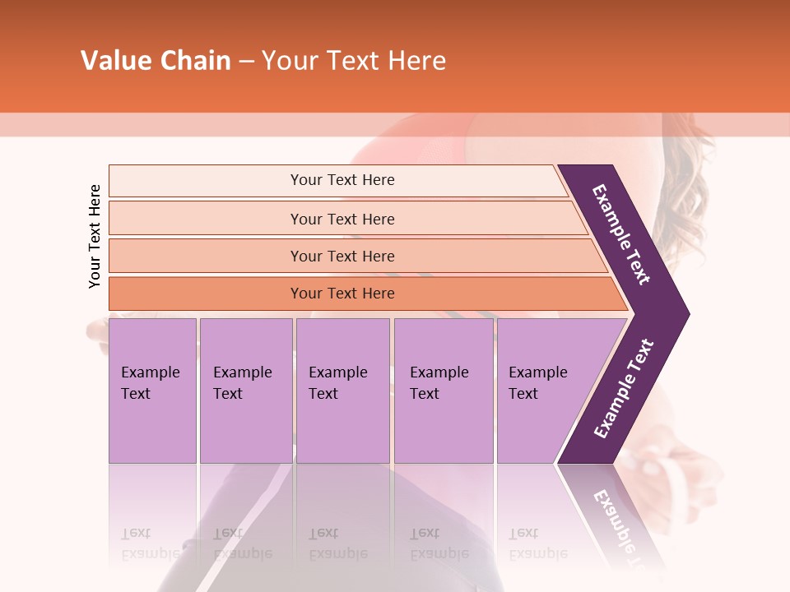
Task: Select the third "Your Text Here" bar from top
Action: tap(342, 256)
